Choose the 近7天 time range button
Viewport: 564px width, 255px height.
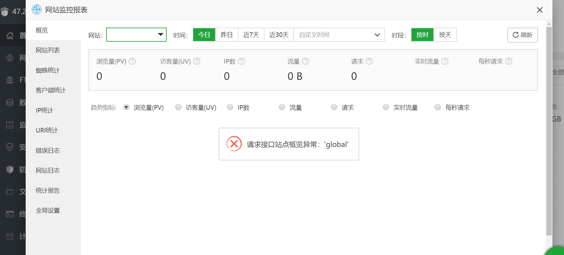[251, 35]
